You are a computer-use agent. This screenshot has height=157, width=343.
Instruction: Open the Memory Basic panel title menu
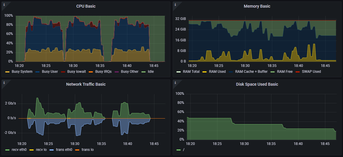click(x=257, y=6)
